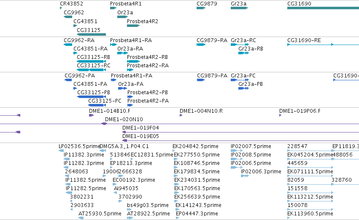Click the CG33125-PB protein label
Viewport: 359px width, 220px height.
coord(94,93)
